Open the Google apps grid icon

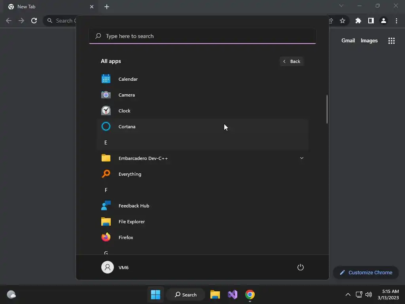point(392,41)
